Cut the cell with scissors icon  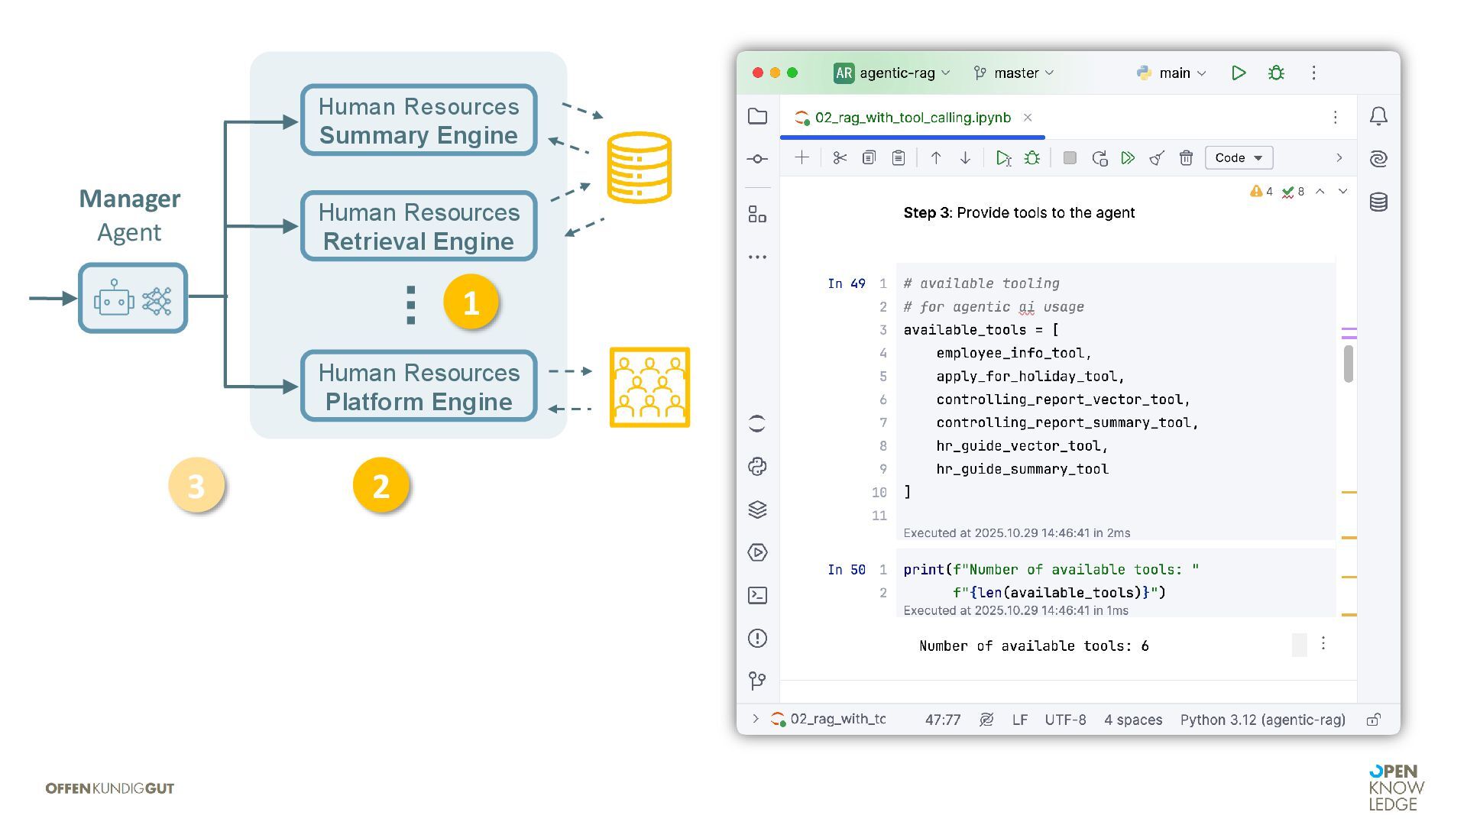tap(840, 158)
